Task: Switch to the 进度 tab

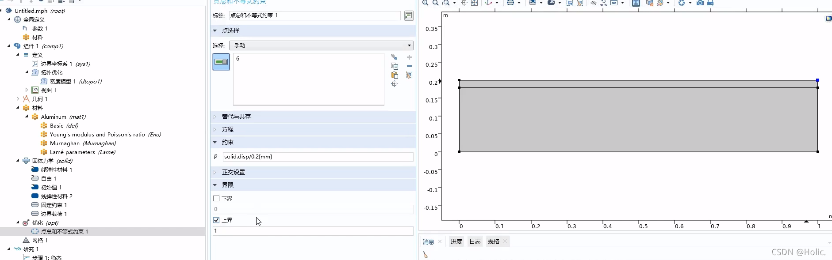Action: pyautogui.click(x=456, y=241)
